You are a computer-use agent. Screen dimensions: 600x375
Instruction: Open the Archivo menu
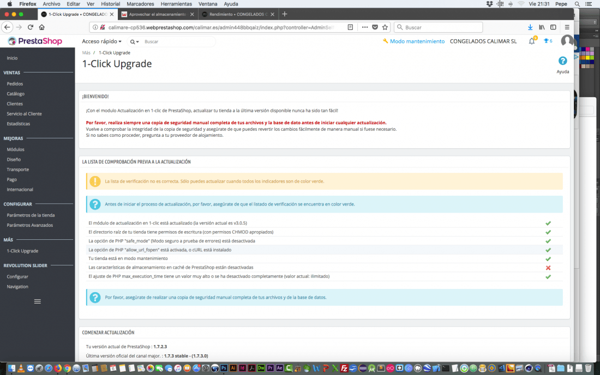[51, 4]
